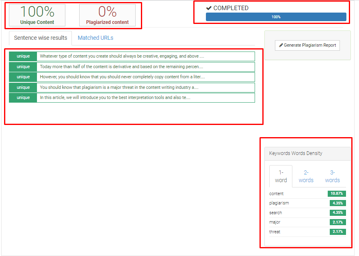Click the unique badge beside 'In this article'
359x256 pixels.
point(23,98)
